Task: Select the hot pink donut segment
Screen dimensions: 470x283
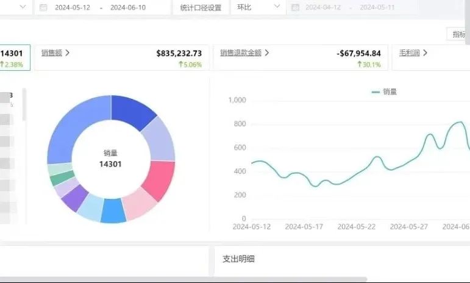Action: click(160, 179)
